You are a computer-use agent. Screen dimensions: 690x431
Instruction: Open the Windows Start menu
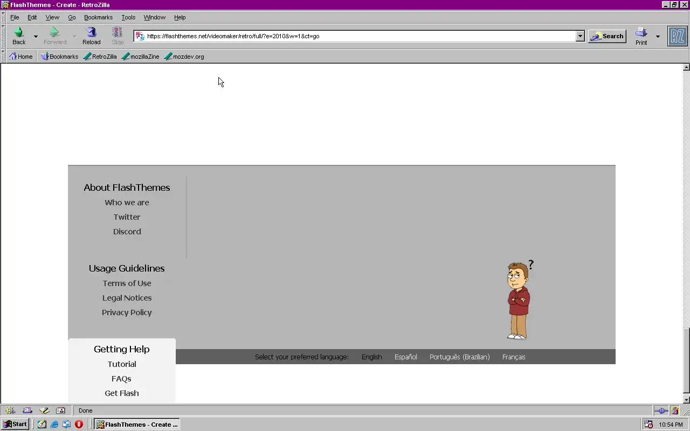pos(15,425)
